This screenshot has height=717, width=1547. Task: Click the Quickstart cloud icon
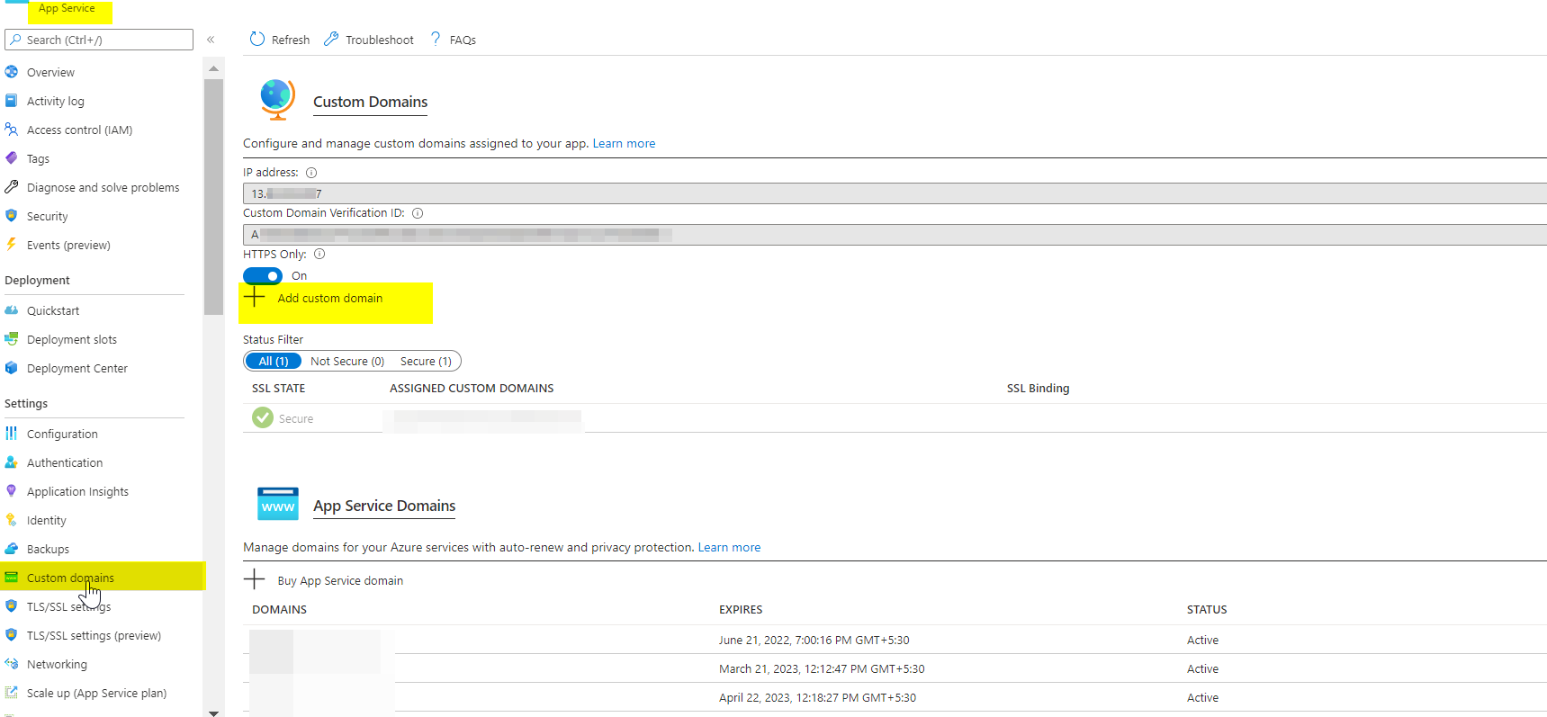click(12, 310)
